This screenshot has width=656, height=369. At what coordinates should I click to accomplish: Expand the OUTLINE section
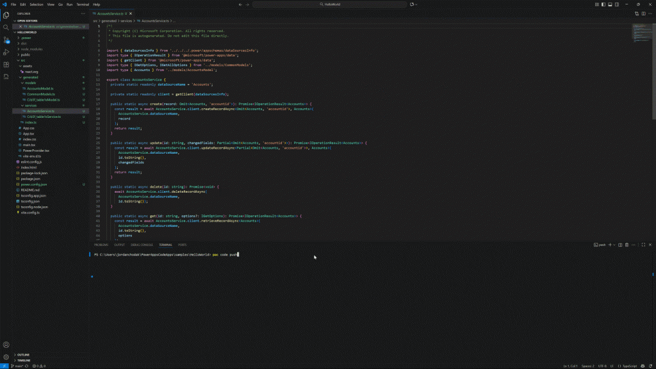pyautogui.click(x=23, y=354)
